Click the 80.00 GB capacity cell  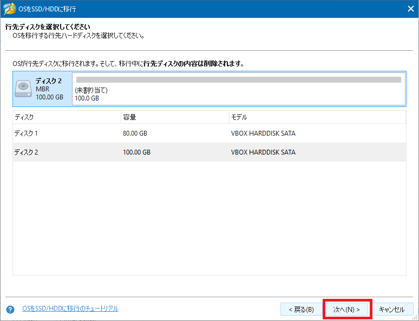135,133
